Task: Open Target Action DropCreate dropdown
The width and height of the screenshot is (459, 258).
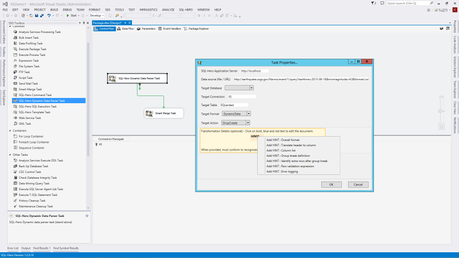Action: 248,123
